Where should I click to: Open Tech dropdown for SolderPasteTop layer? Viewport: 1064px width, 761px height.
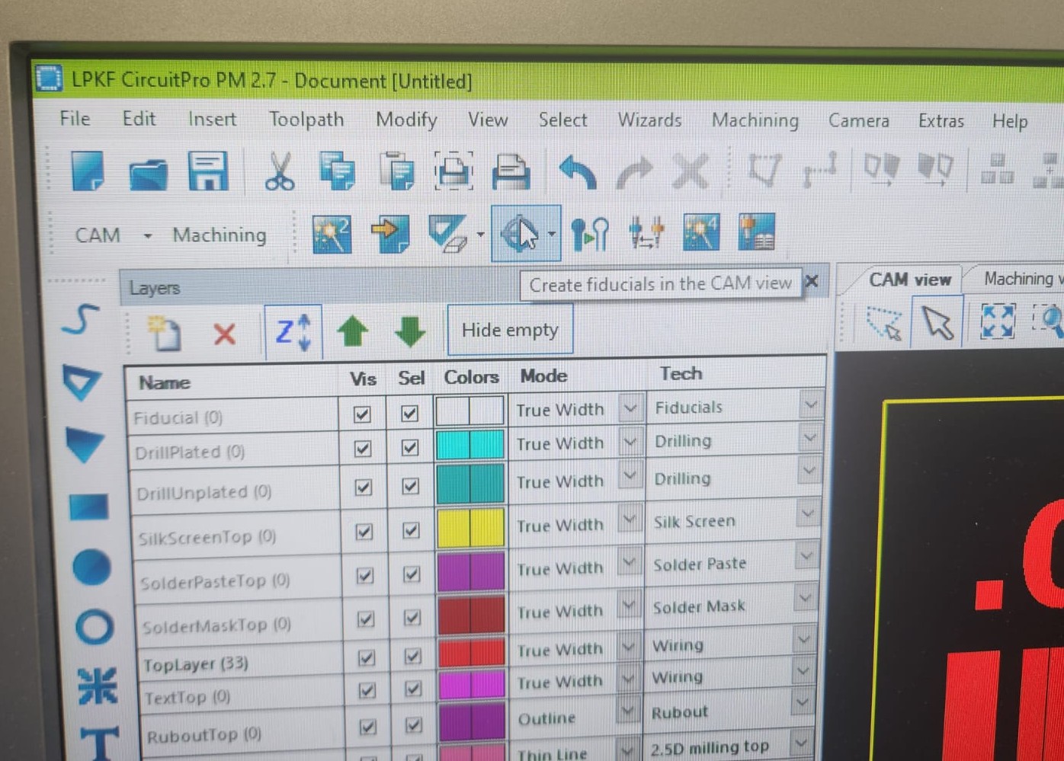coord(806,558)
